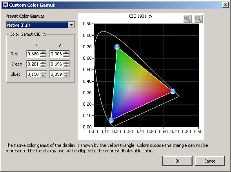Click the Green y input field
231x172 pixels.
pyautogui.click(x=56, y=64)
